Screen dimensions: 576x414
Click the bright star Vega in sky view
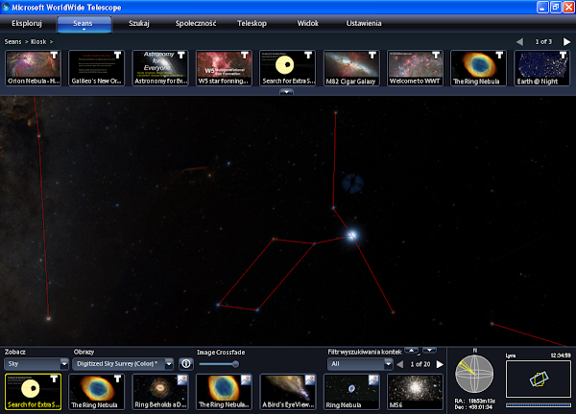coord(352,235)
